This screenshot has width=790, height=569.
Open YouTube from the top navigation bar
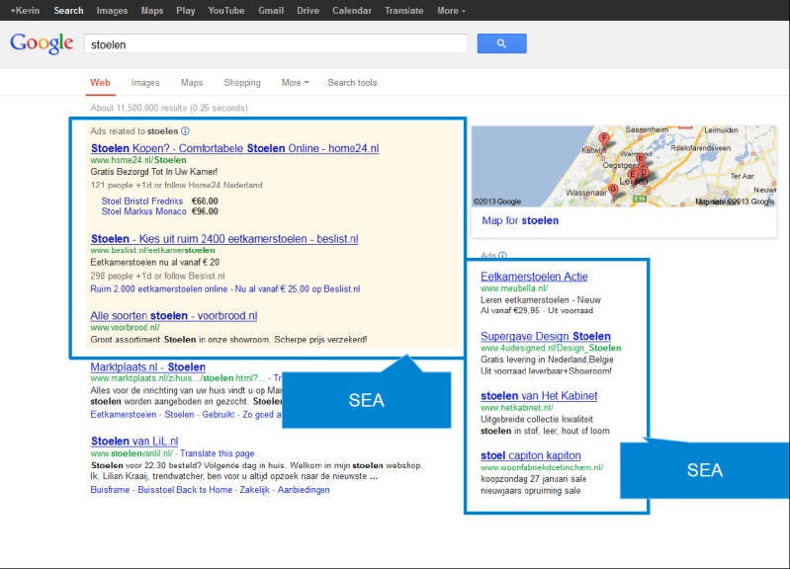(x=226, y=11)
